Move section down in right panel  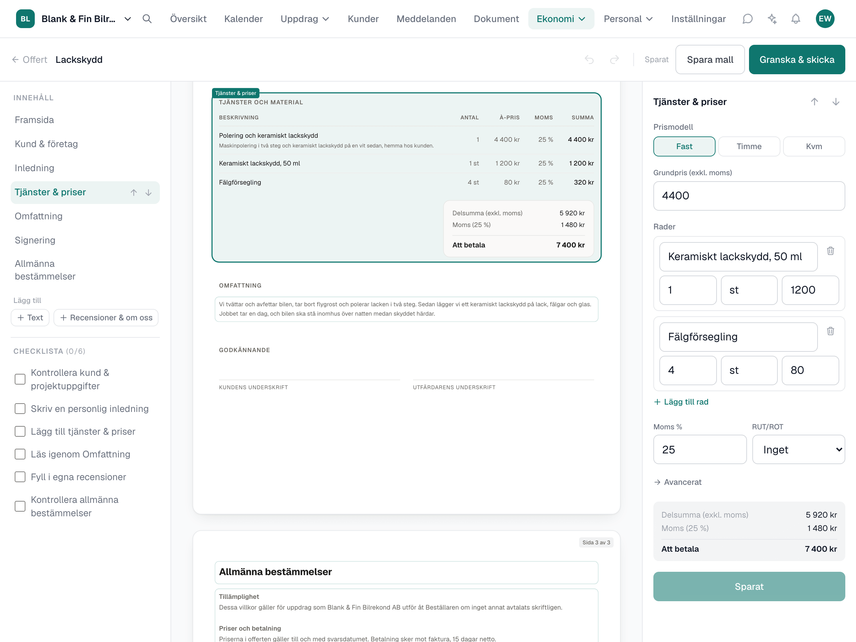tap(836, 102)
